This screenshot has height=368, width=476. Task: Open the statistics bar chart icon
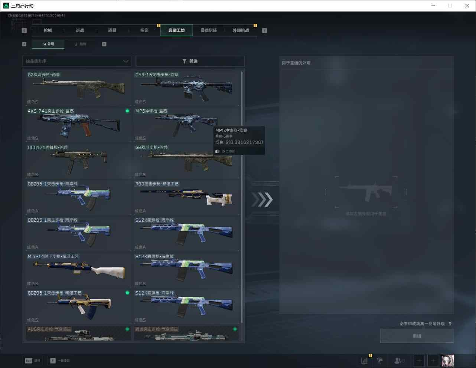click(x=365, y=361)
